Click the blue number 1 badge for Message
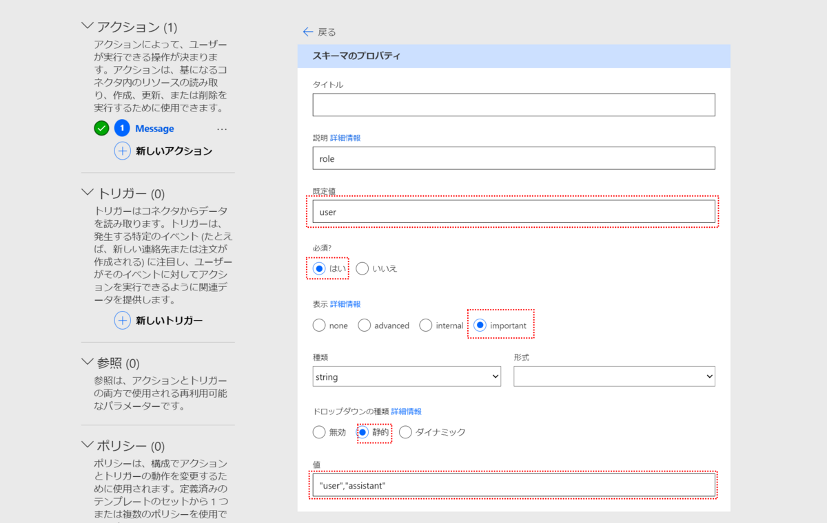827x523 pixels. tap(122, 128)
